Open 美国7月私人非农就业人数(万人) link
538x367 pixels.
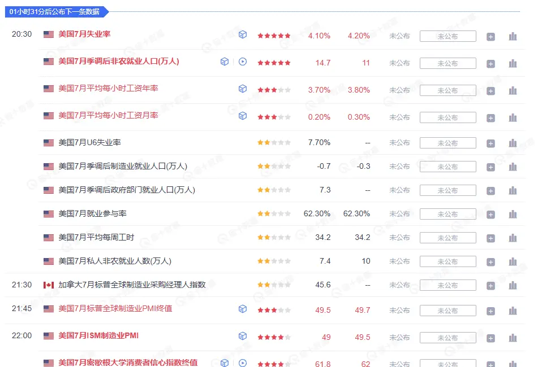point(115,261)
